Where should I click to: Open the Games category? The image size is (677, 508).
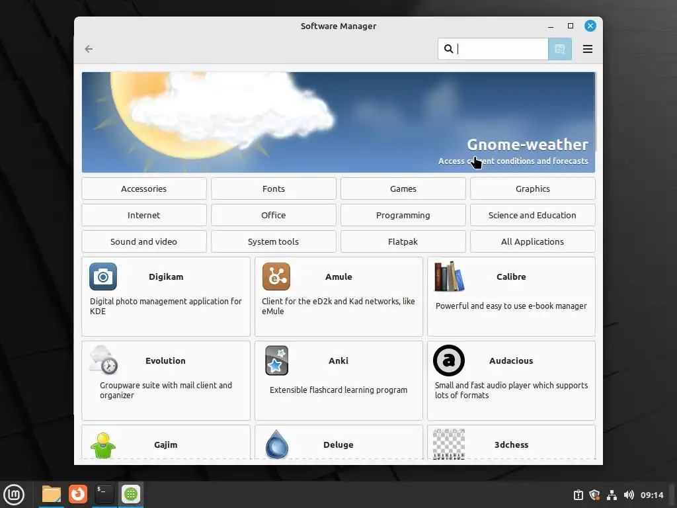403,189
